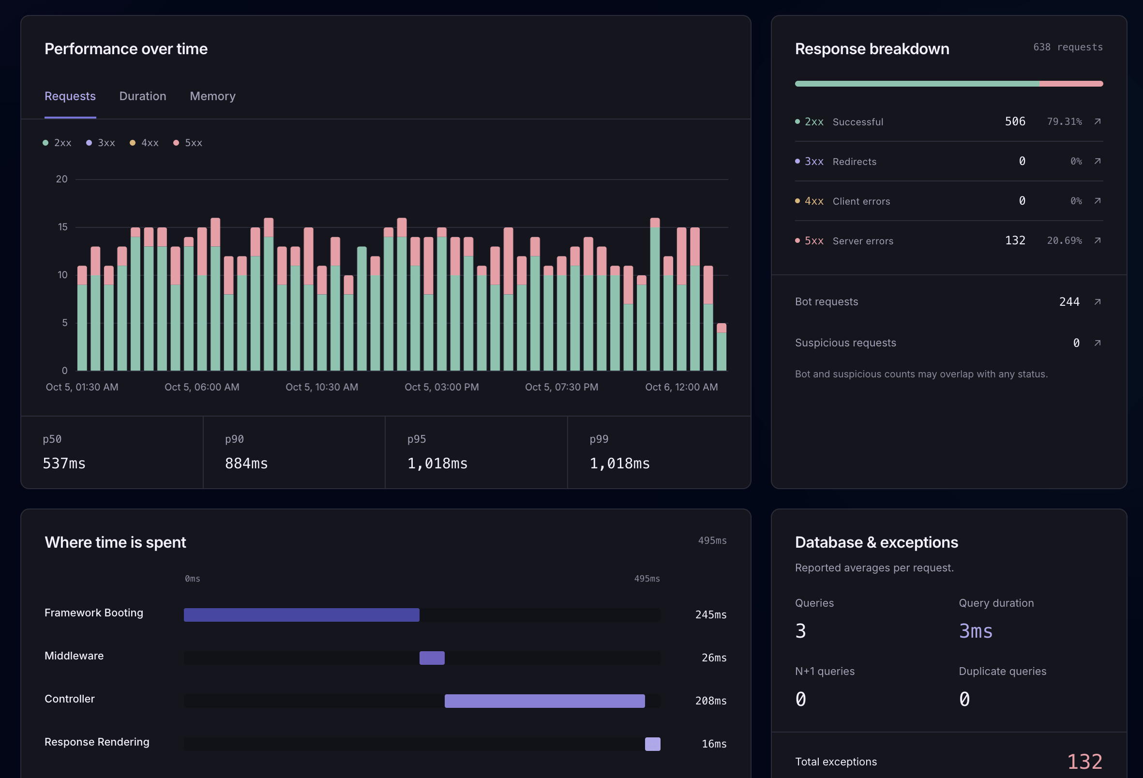This screenshot has width=1143, height=778.
Task: Click the 20.69% percentage value
Action: click(1064, 240)
